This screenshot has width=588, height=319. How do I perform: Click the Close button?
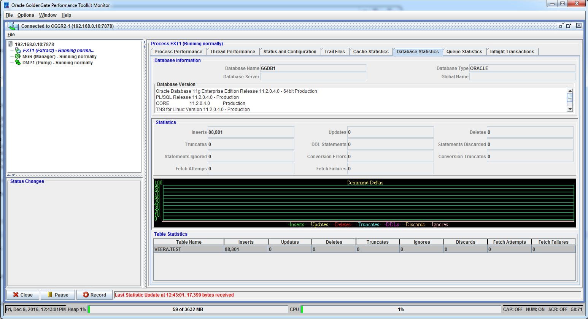click(22, 295)
